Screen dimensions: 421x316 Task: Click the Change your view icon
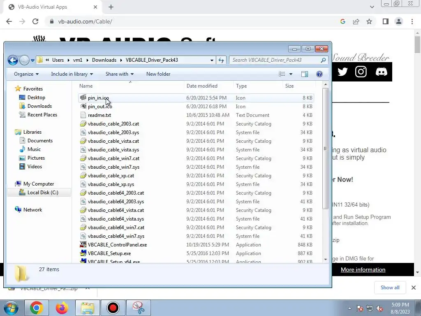(x=282, y=74)
